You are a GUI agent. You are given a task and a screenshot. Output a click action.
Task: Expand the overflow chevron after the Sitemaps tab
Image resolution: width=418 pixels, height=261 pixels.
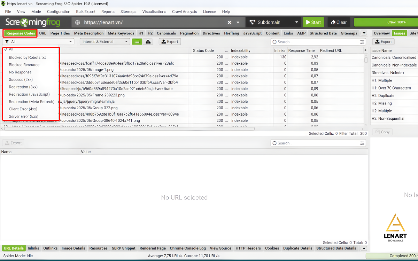click(x=364, y=33)
